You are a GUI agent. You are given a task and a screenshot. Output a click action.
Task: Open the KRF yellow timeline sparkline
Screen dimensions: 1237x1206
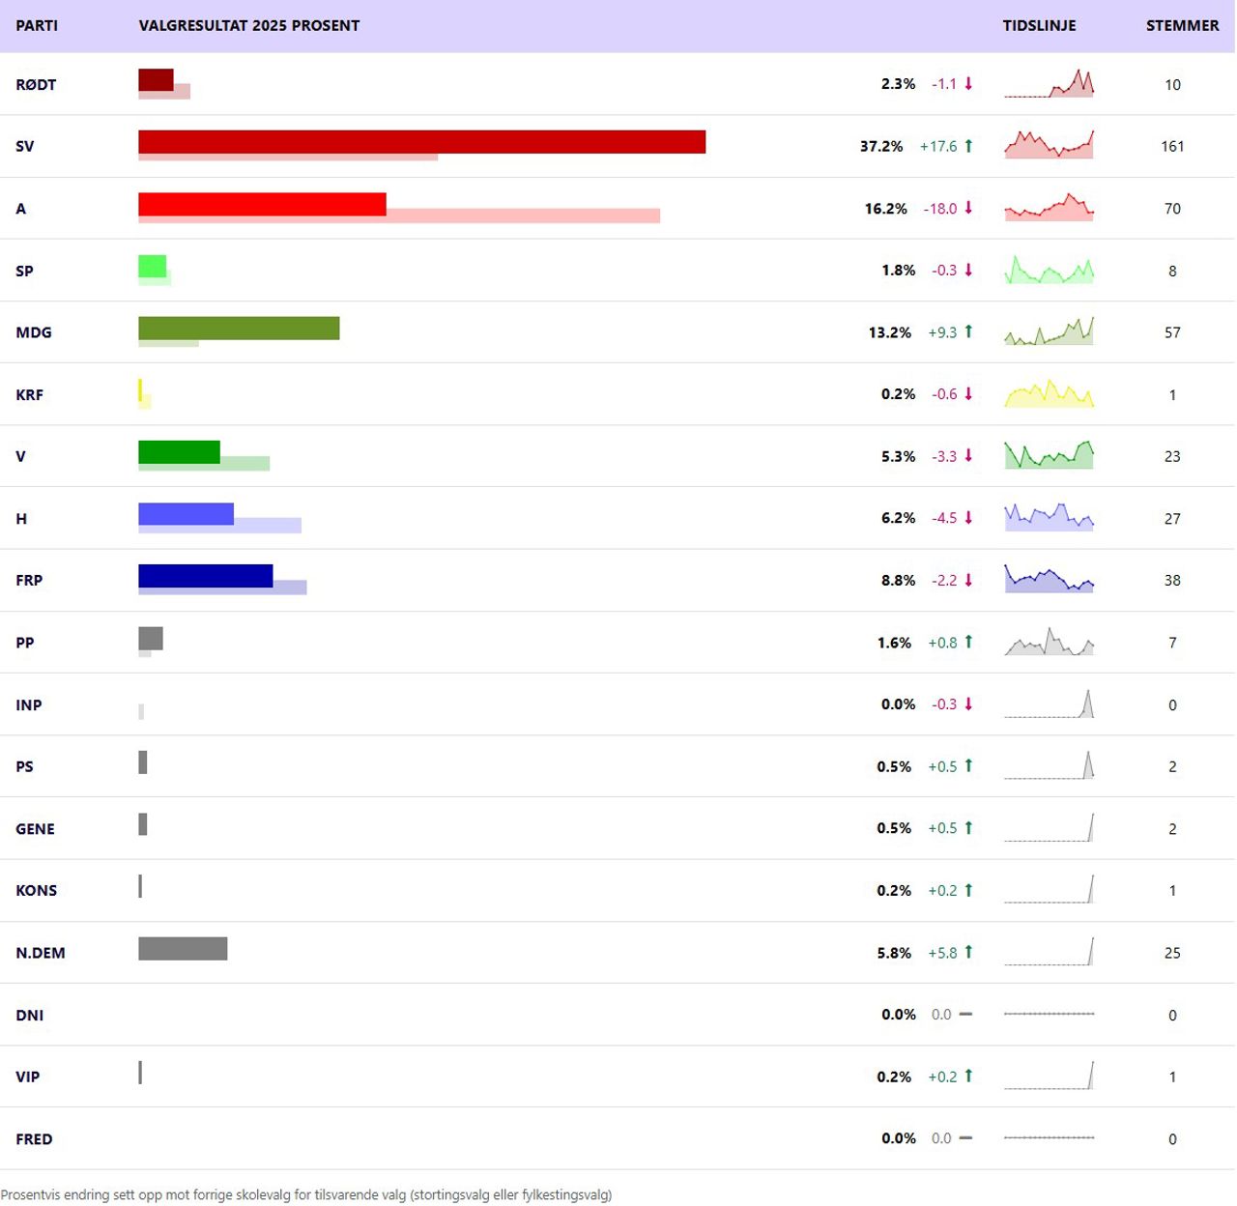coord(1050,393)
